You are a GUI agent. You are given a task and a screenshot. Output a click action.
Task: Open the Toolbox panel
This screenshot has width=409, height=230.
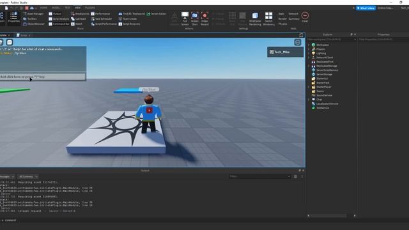(x=30, y=19)
